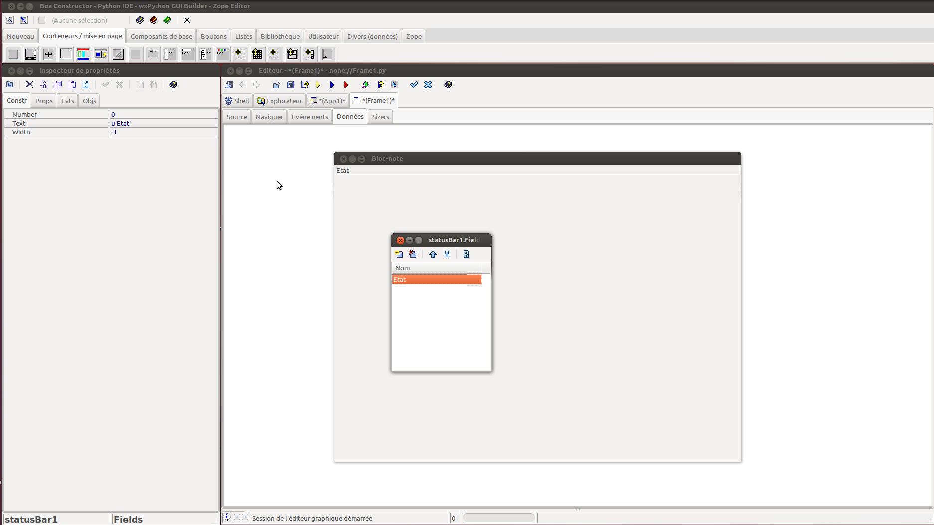Click the save icon in Editeur toolbar

[x=291, y=85]
